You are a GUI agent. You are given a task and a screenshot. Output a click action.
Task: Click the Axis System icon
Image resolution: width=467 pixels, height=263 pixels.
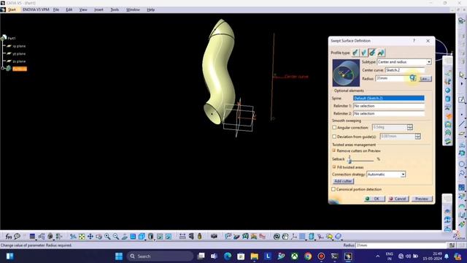point(293,237)
